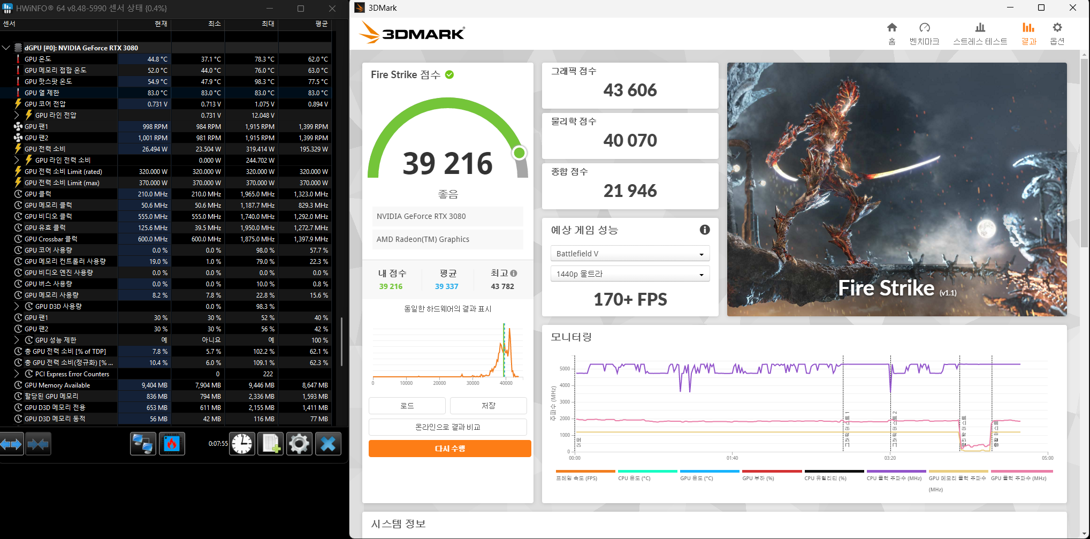Image resolution: width=1090 pixels, height=539 pixels.
Task: Open HWiNFO sensor settings gear
Action: 299,444
